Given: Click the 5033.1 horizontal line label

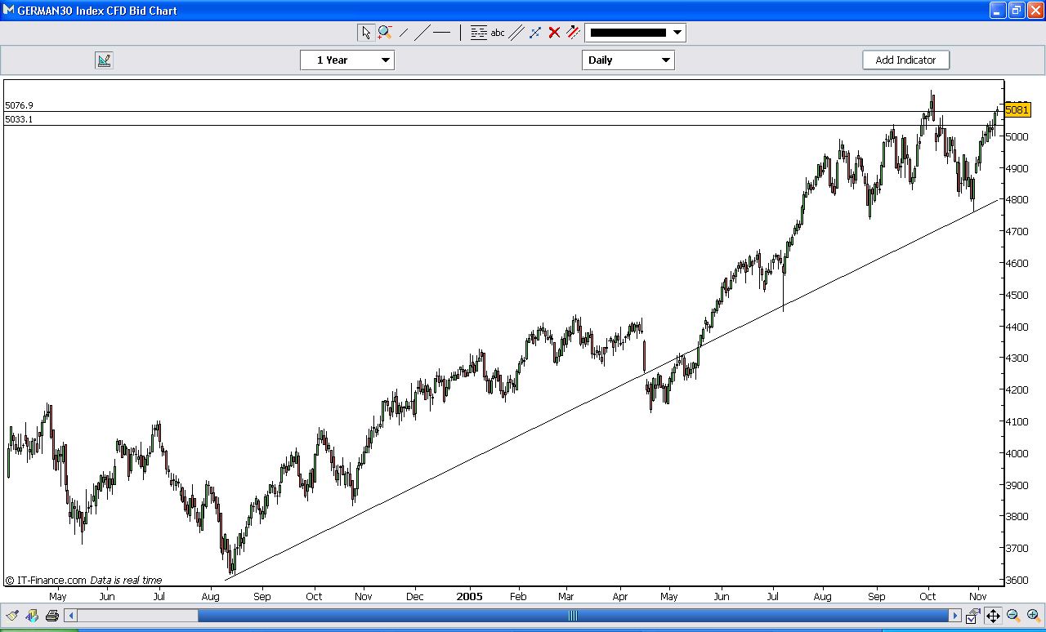Looking at the screenshot, I should point(19,119).
